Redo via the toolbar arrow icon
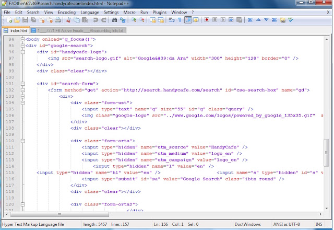The height and width of the screenshot is (230, 334). tap(103, 20)
